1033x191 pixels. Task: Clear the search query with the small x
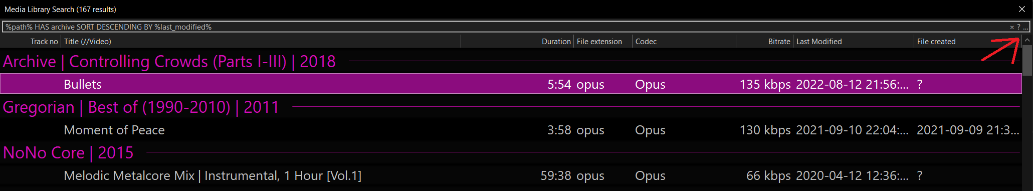(1011, 27)
